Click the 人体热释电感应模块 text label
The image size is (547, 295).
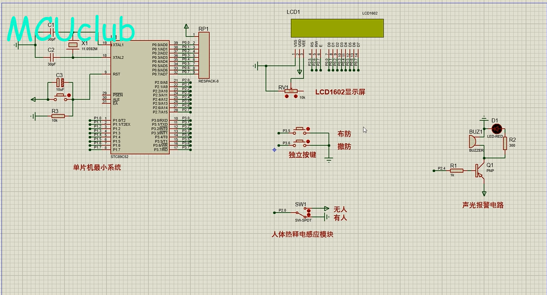pos(302,234)
